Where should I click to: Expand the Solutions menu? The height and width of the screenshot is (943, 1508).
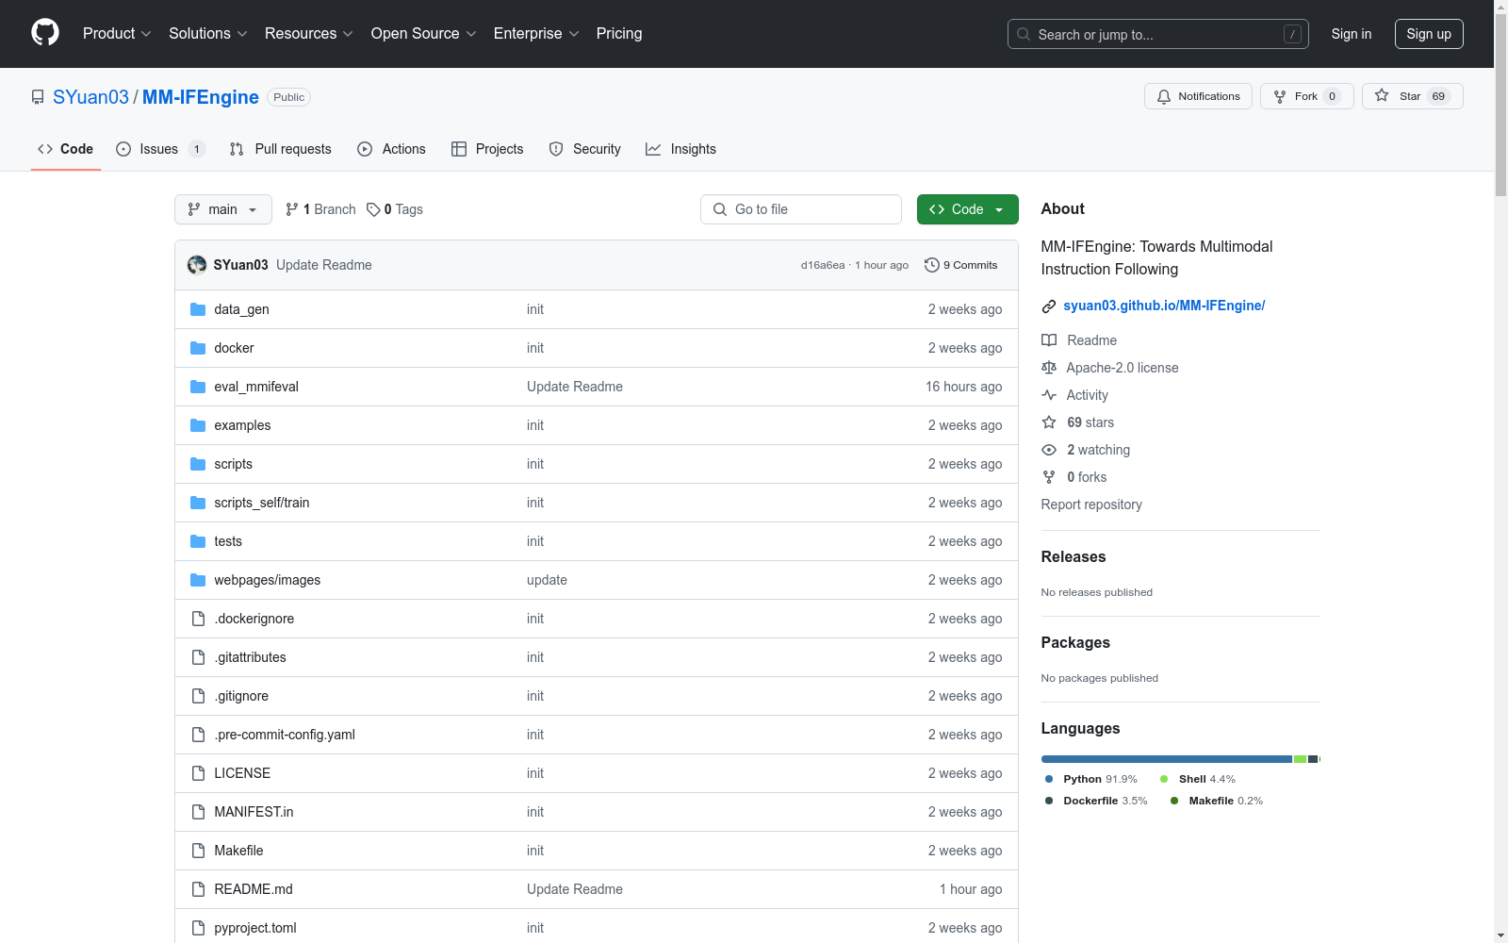click(x=208, y=34)
